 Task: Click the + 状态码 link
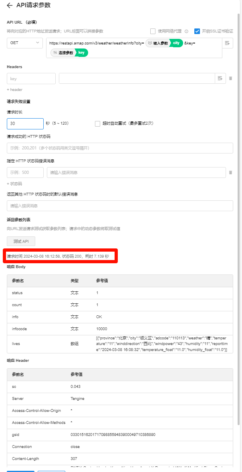[x=14, y=184]
